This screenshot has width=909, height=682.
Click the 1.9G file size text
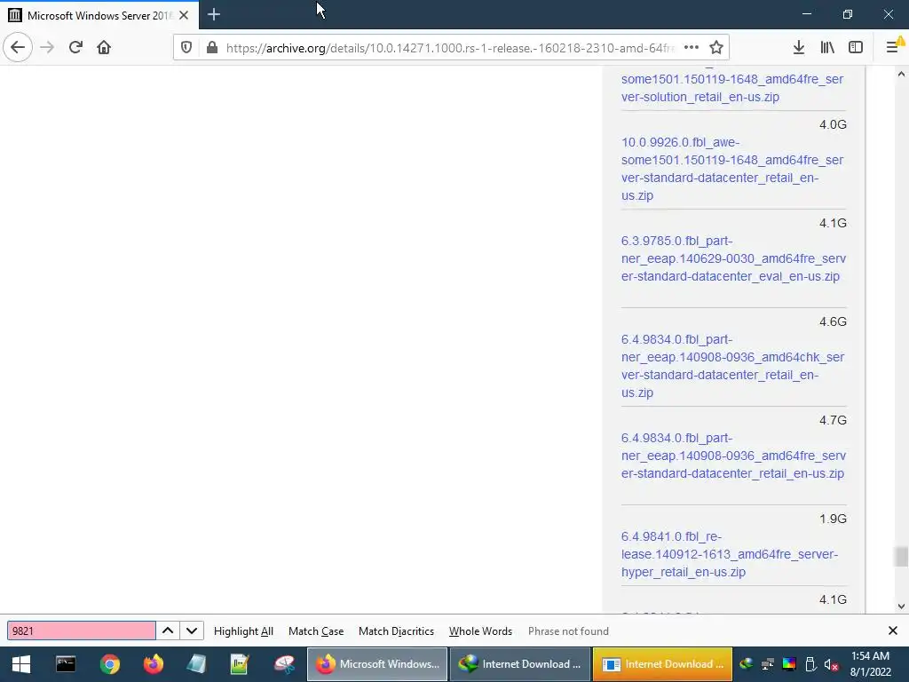833,519
